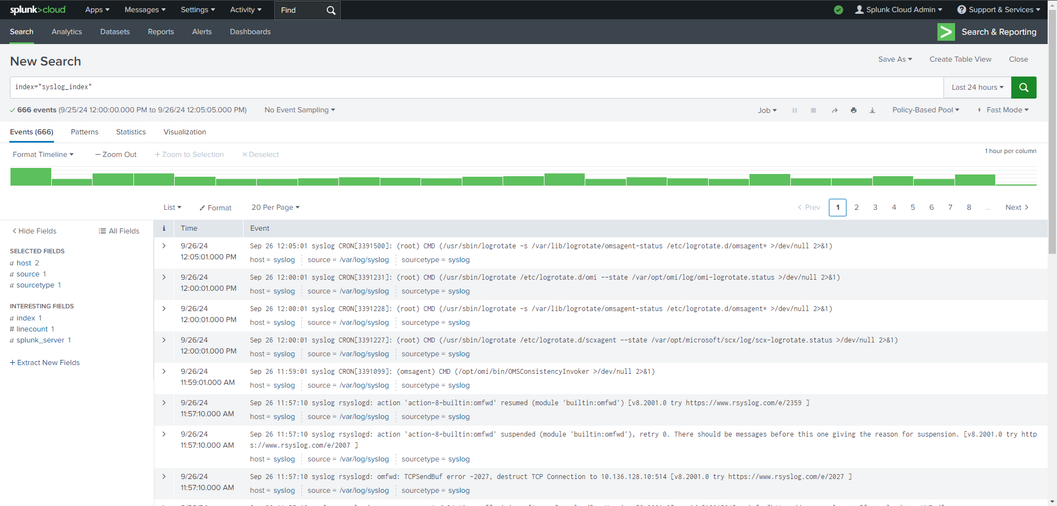Click Next page link
This screenshot has width=1057, height=506.
pos(1017,207)
